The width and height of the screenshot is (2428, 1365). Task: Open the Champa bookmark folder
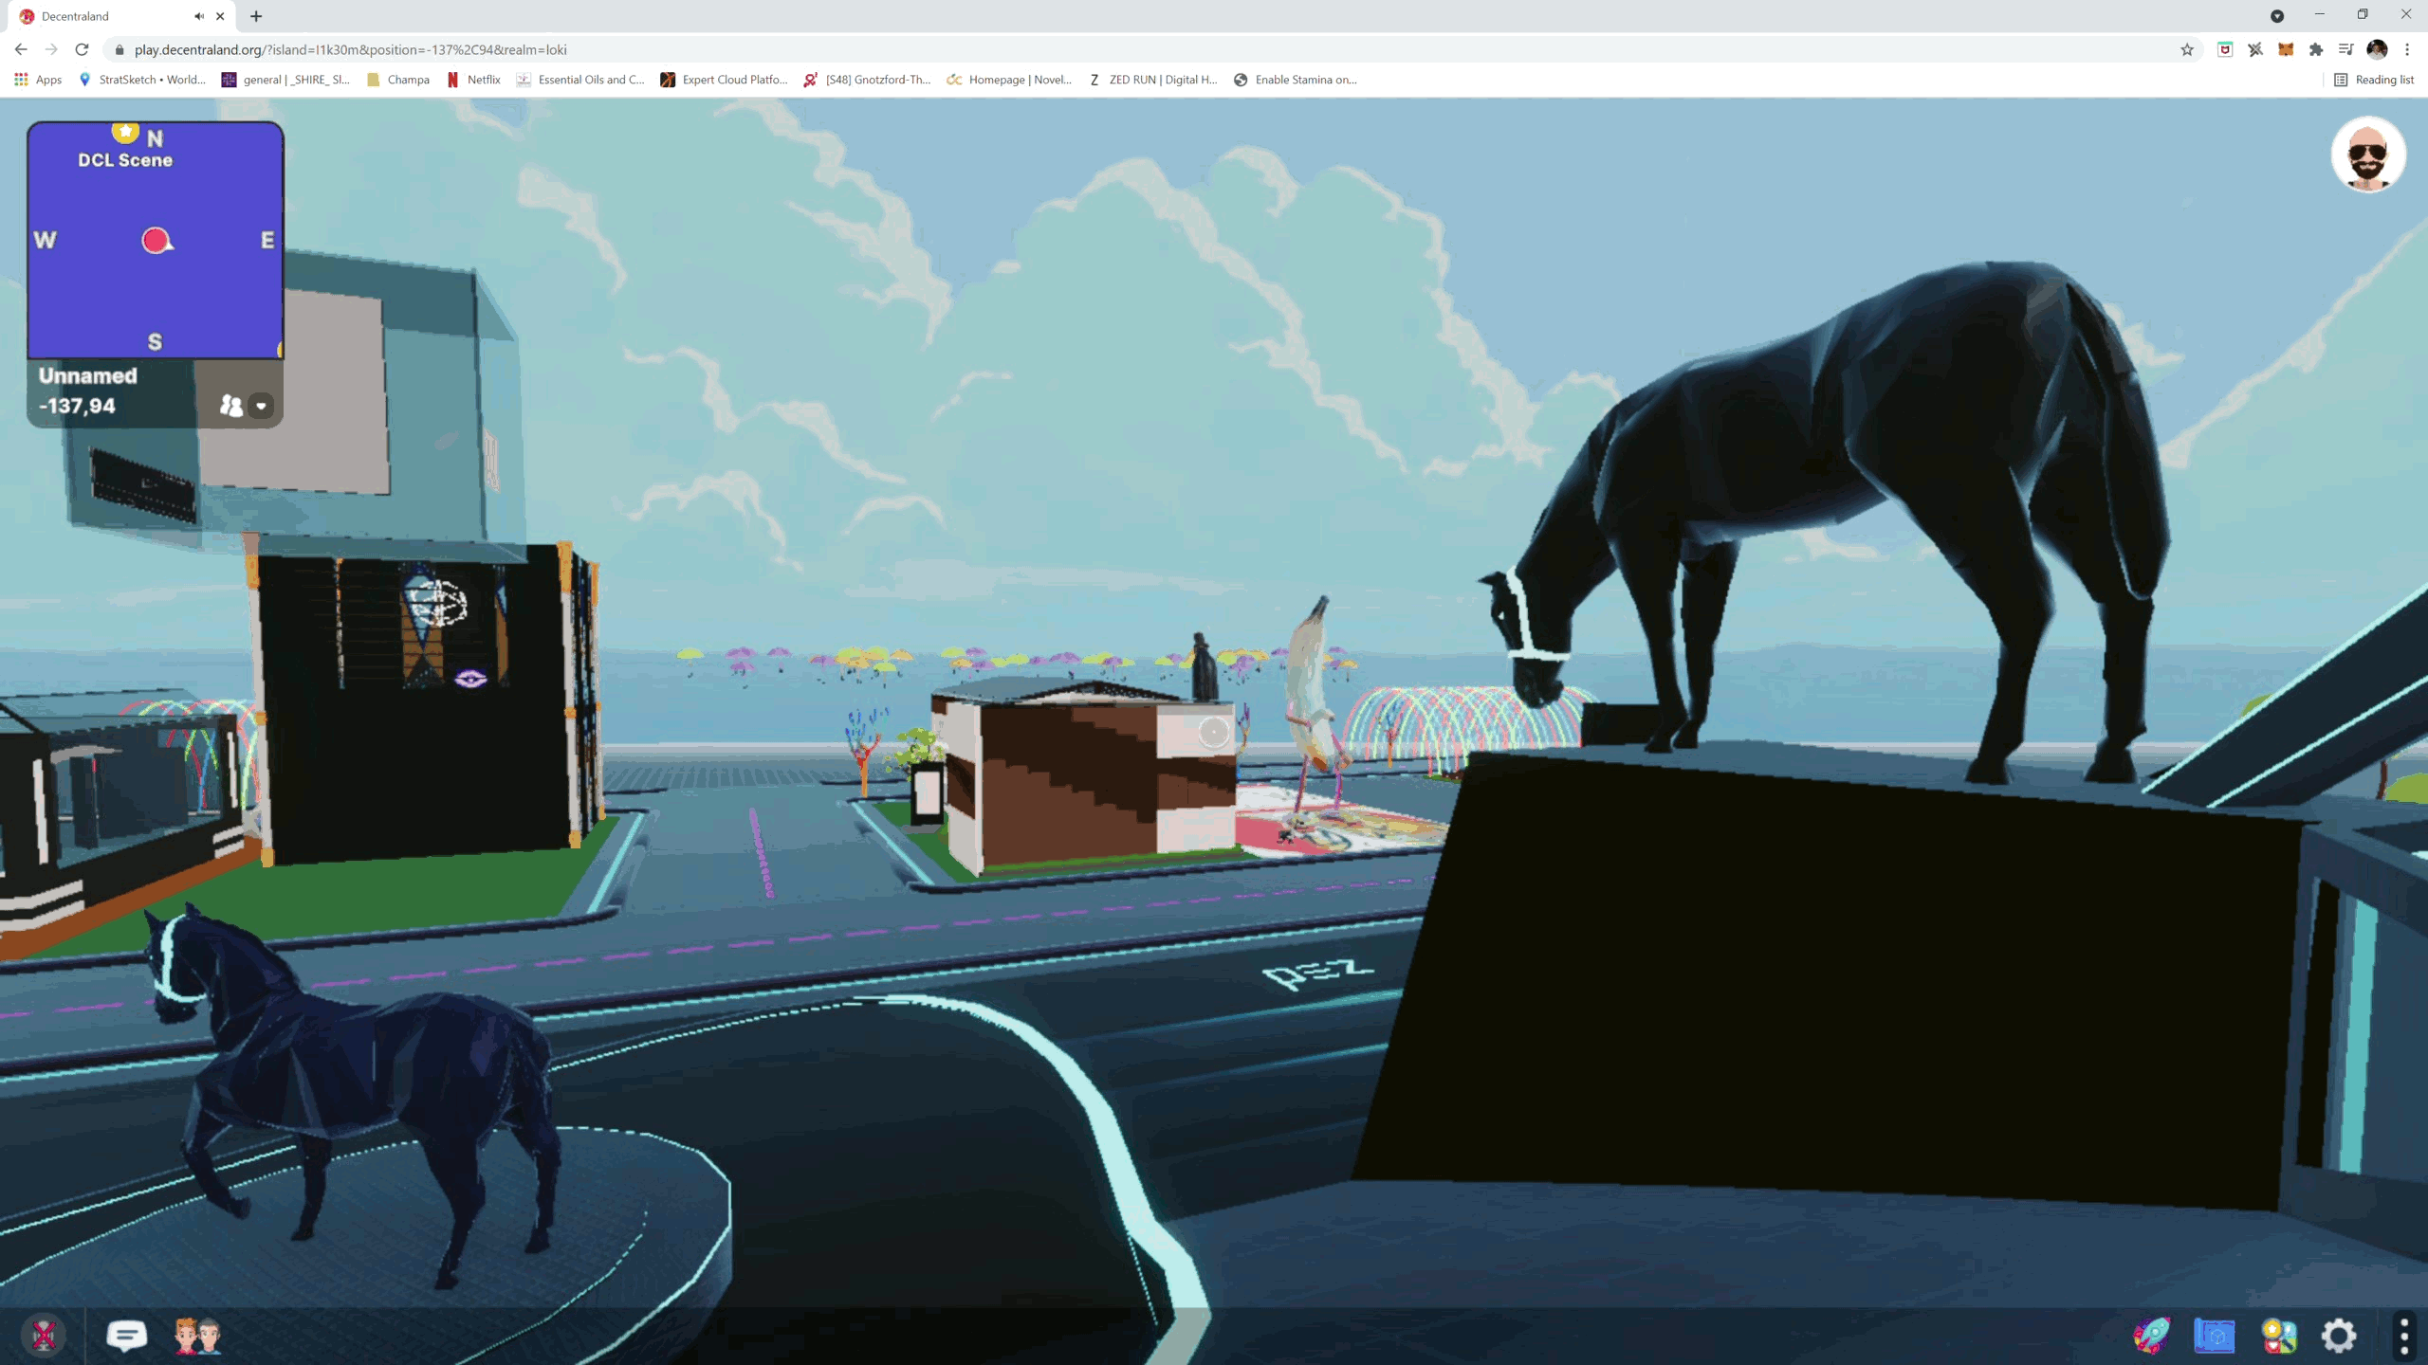click(x=397, y=80)
